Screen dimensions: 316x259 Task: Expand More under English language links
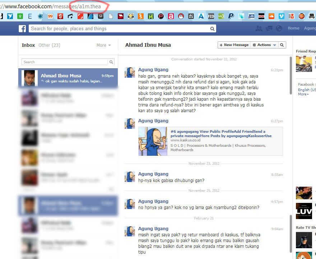(x=303, y=94)
